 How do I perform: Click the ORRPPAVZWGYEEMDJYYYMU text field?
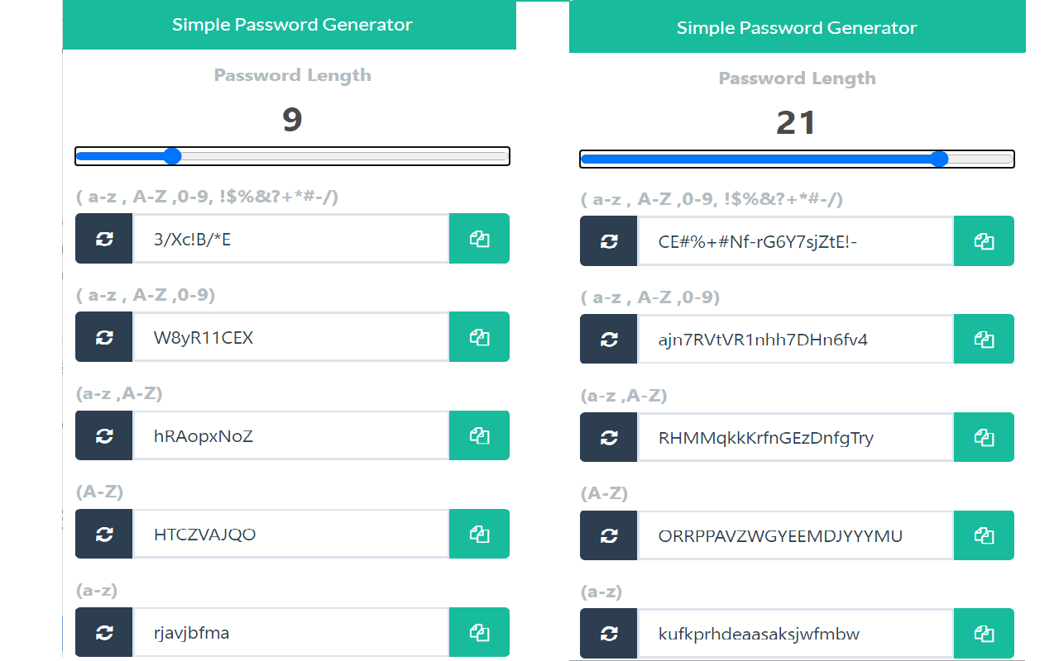(x=795, y=535)
